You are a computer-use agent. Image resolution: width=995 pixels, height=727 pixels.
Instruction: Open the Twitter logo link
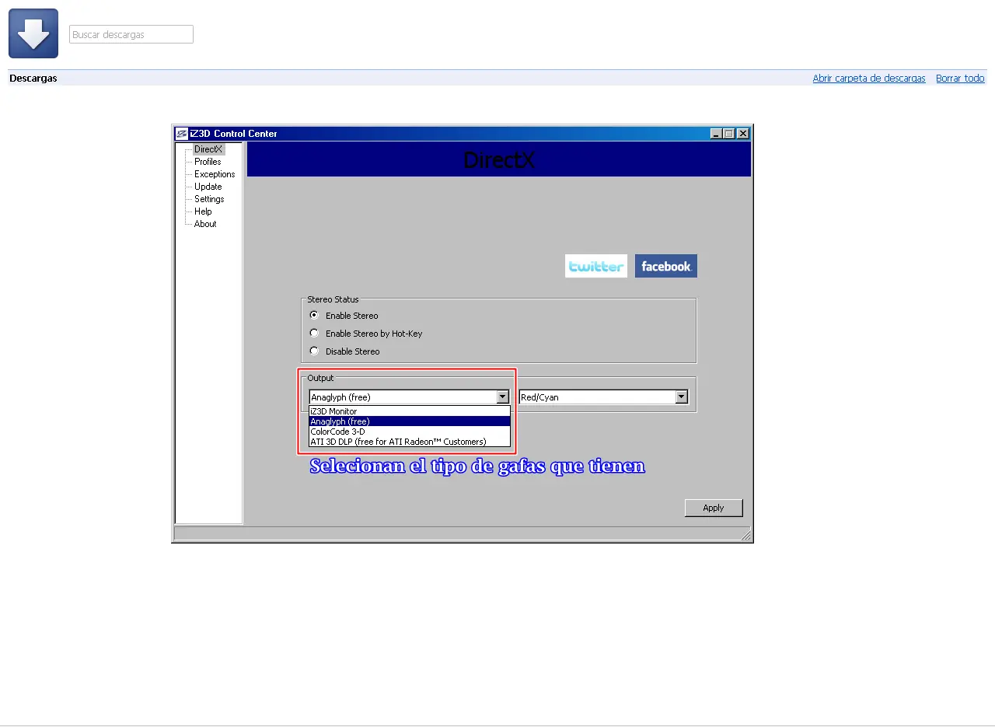596,266
